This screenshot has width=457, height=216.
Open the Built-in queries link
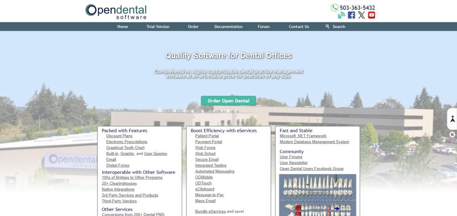click(x=112, y=154)
